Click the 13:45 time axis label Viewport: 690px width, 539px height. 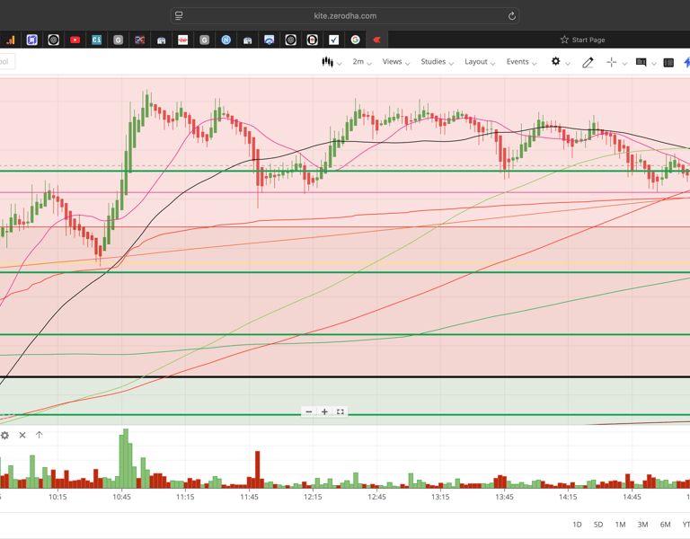click(x=504, y=497)
